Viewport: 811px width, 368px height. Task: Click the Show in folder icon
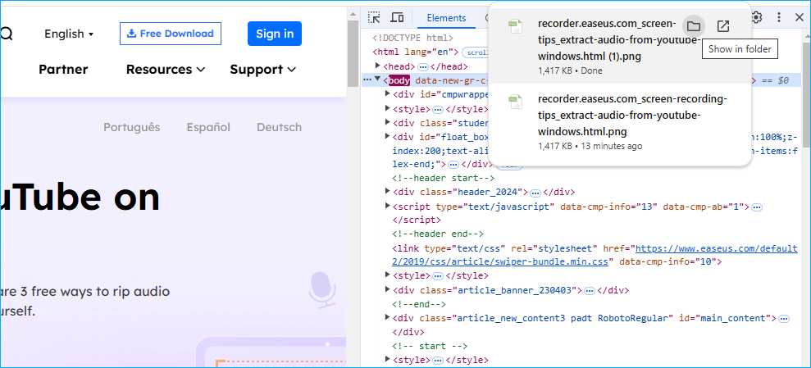coord(693,26)
